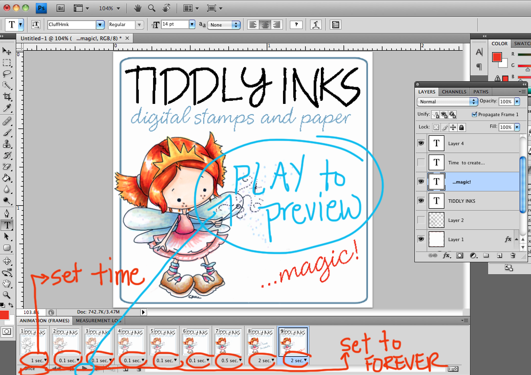Viewport: 531px width, 375px height.
Task: Select the Eraser tool
Action: coord(7,166)
